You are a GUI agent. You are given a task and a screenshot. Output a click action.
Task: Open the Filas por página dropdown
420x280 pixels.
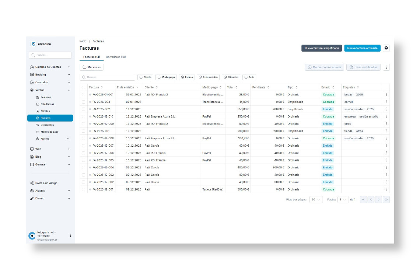(315, 199)
